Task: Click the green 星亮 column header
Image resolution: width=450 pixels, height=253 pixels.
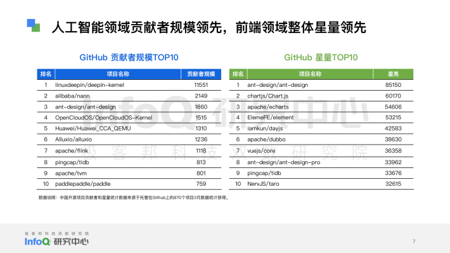Action: 393,74
